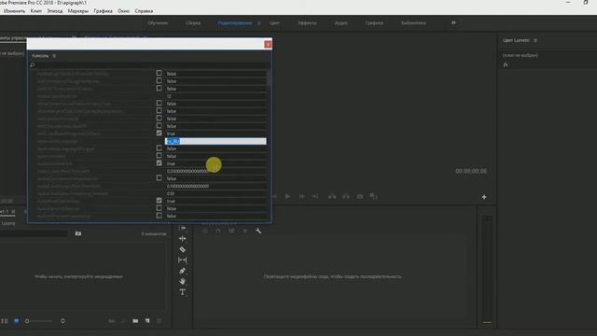Screen dimensions: 597x336
Task: Click the highlighted ru_RU value field
Action: point(215,141)
